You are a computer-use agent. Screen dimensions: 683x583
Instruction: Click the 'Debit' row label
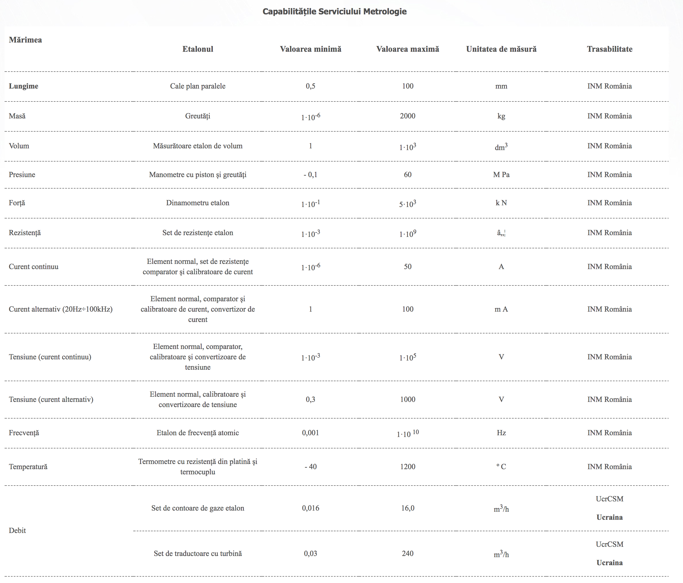17,530
